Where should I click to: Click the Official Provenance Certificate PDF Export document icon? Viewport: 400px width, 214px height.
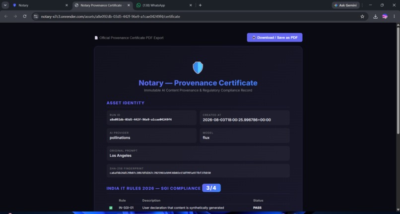point(96,38)
